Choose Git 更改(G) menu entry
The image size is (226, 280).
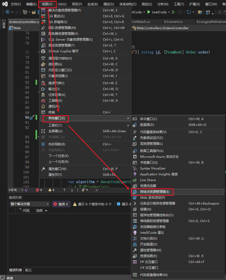click(x=85, y=16)
